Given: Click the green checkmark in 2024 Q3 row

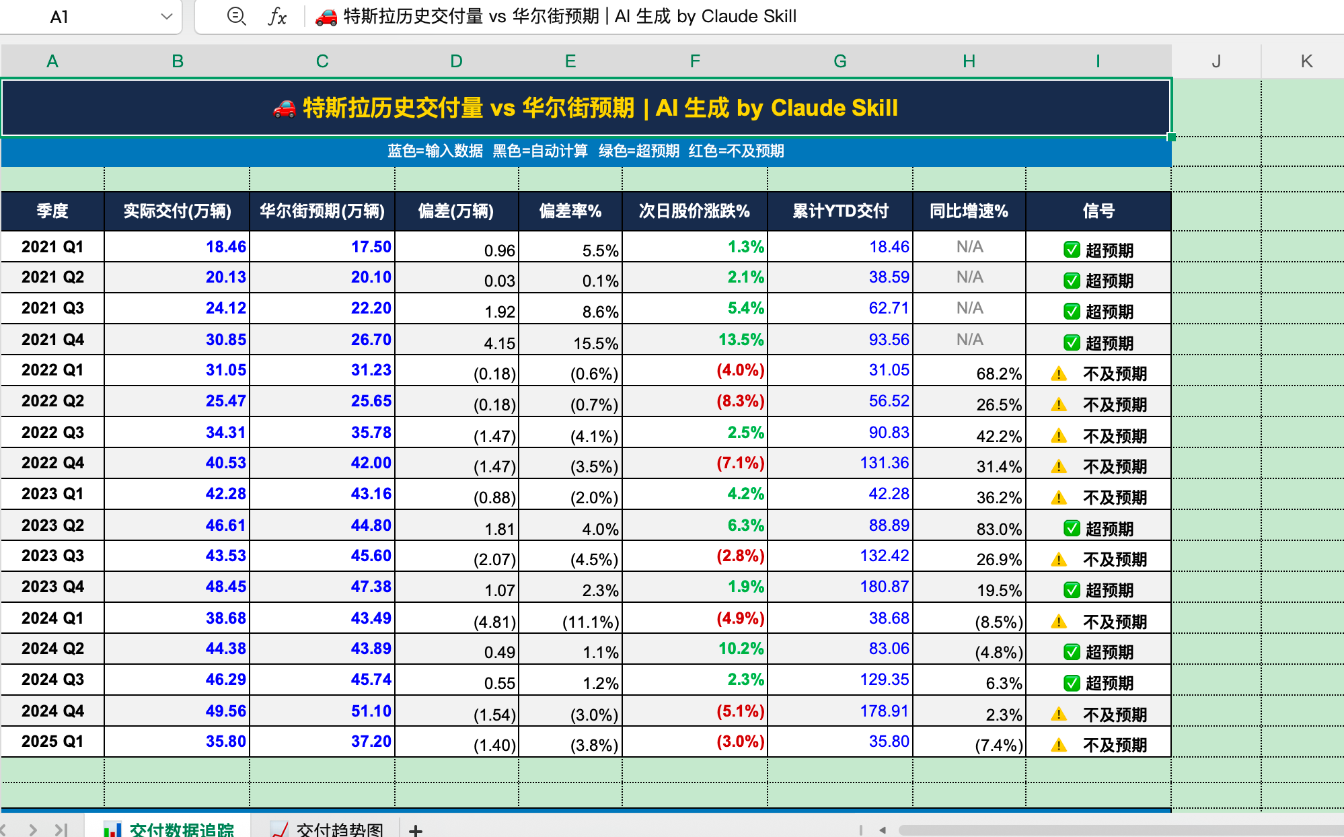Looking at the screenshot, I should click(x=1072, y=684).
